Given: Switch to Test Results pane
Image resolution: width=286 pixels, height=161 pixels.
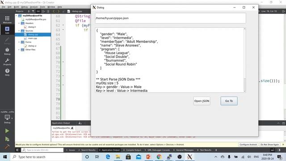Looking at the screenshot, I should tap(204, 150).
